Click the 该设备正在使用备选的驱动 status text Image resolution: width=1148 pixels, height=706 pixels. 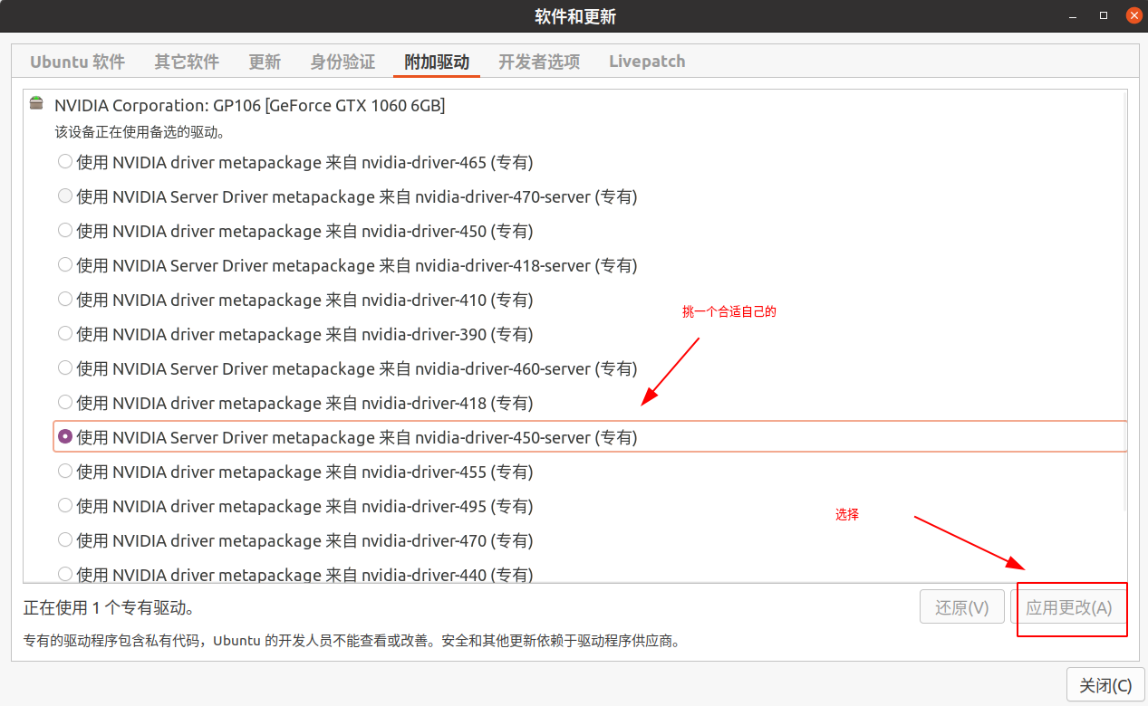[x=140, y=132]
